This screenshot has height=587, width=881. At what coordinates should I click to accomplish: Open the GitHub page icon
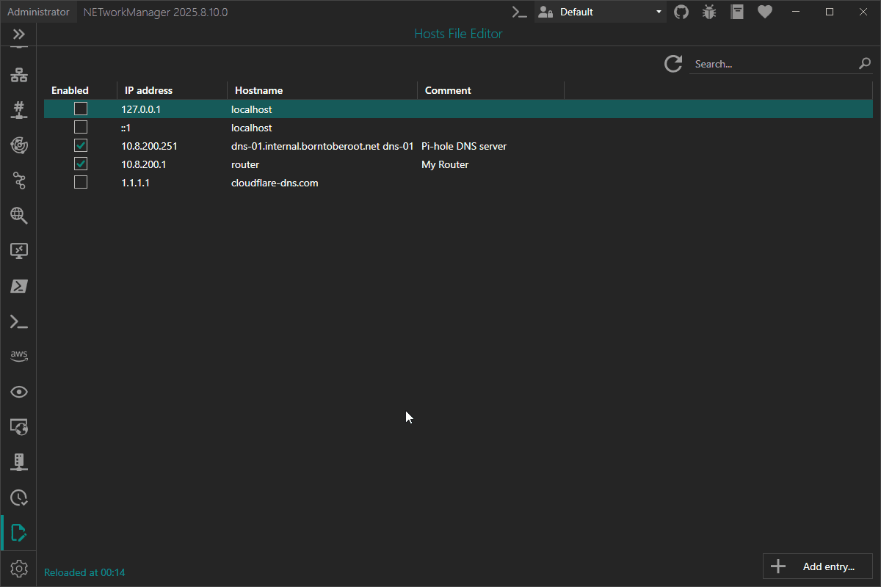pyautogui.click(x=681, y=12)
